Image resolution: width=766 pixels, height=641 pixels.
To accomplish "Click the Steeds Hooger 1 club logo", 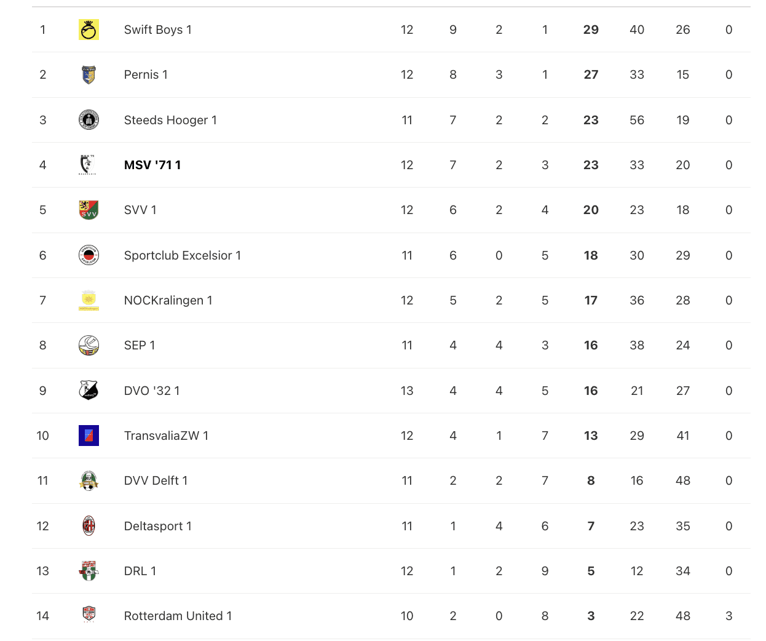I will [x=89, y=120].
